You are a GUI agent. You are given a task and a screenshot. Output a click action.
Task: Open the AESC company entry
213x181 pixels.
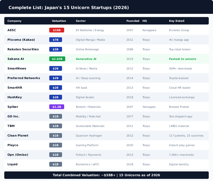(12, 30)
